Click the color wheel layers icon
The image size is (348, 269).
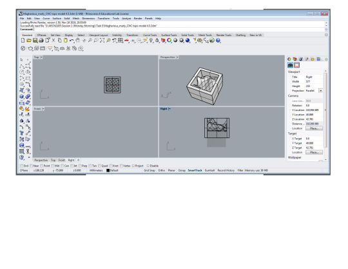pyautogui.click(x=169, y=41)
